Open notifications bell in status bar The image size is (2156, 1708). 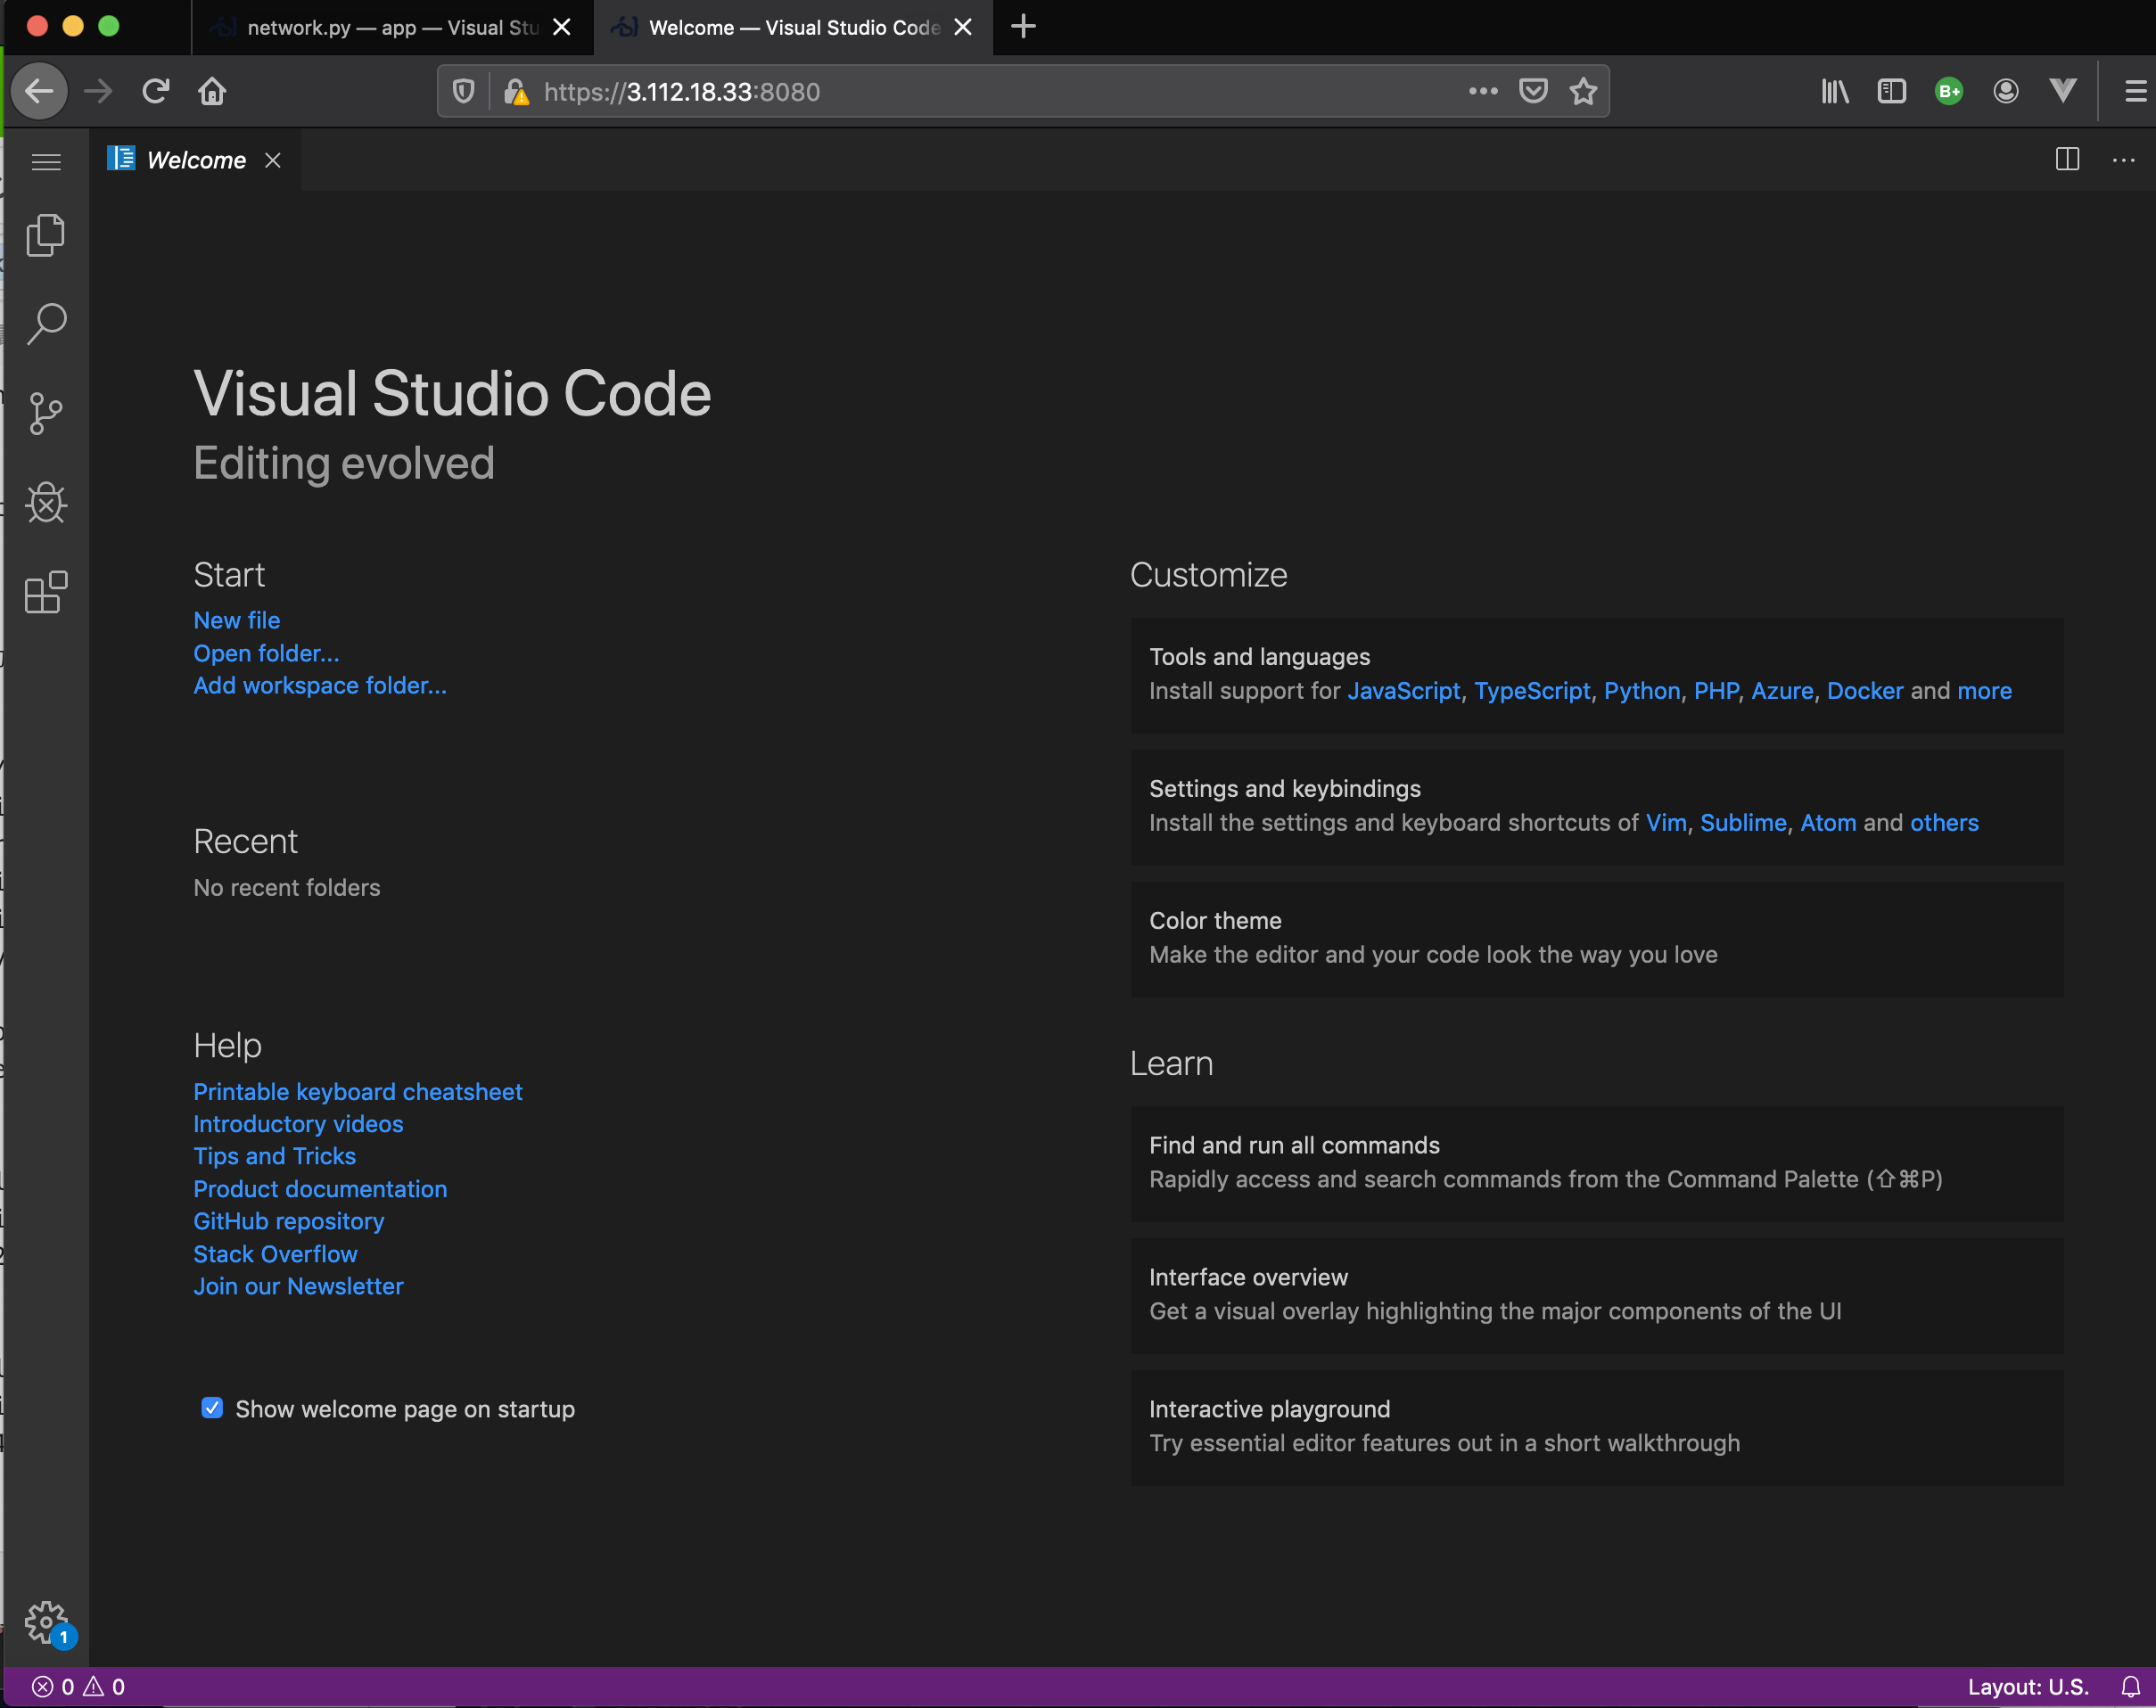[2130, 1687]
